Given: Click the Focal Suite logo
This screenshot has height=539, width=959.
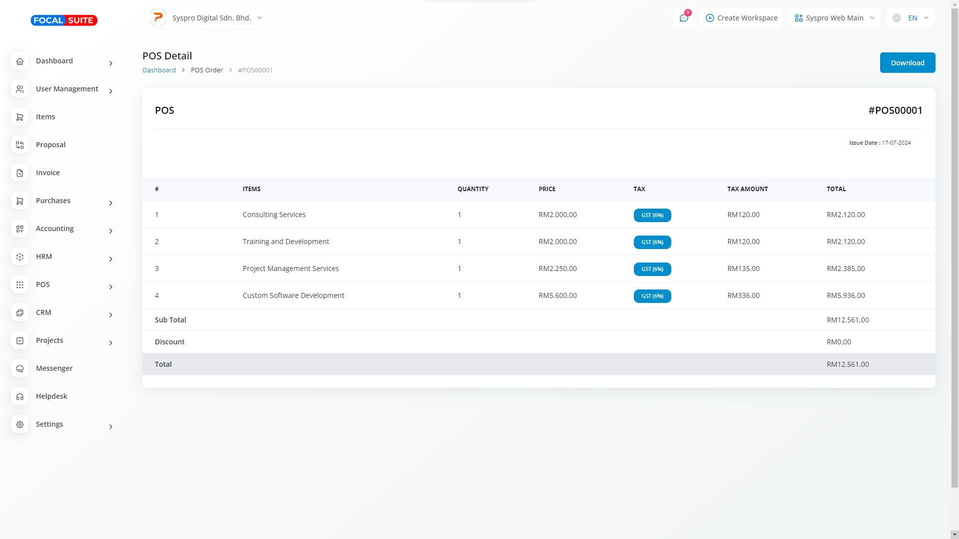Looking at the screenshot, I should [64, 20].
